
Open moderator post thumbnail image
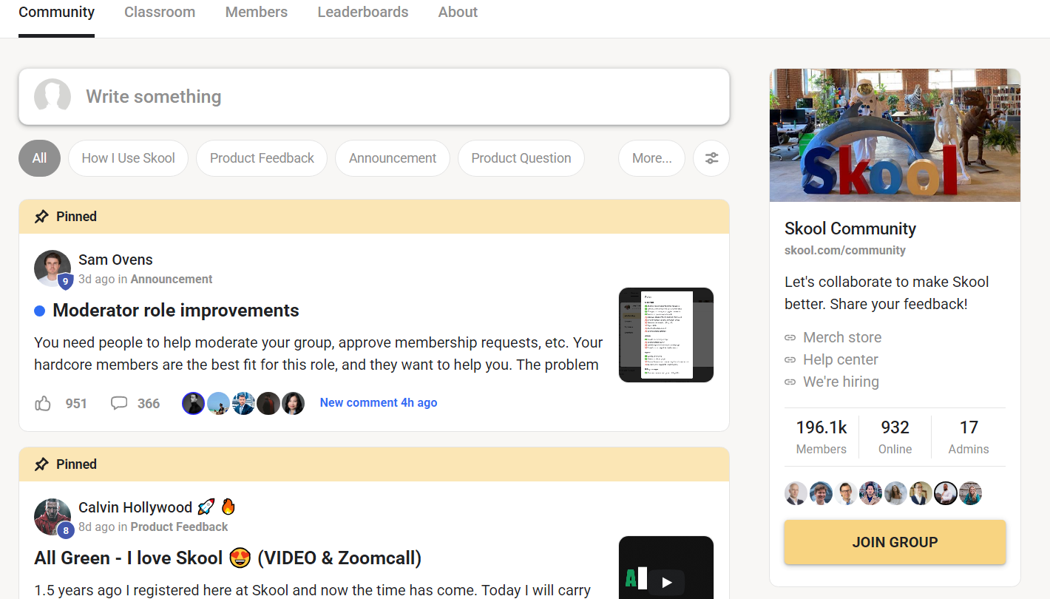666,335
